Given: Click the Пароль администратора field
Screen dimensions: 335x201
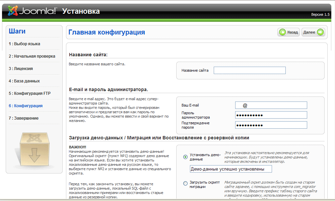Looking at the screenshot, I should tap(271, 115).
